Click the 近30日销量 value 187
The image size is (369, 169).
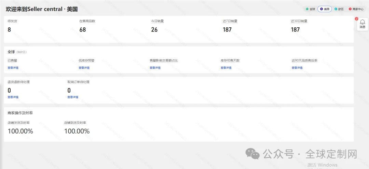coord(295,30)
